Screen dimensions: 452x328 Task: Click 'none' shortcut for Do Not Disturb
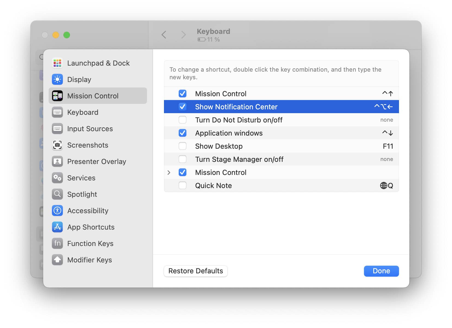[387, 120]
